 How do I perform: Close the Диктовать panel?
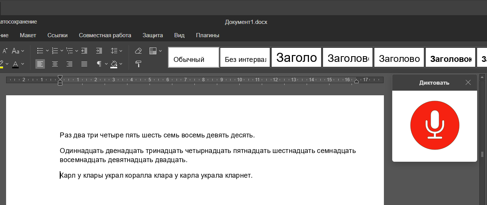click(468, 82)
